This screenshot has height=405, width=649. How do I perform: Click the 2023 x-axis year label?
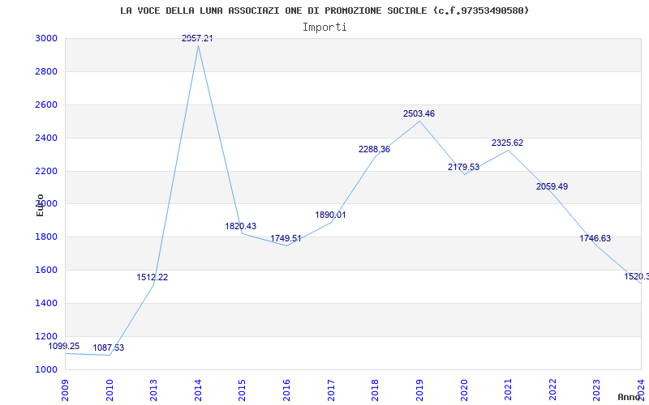pos(597,390)
